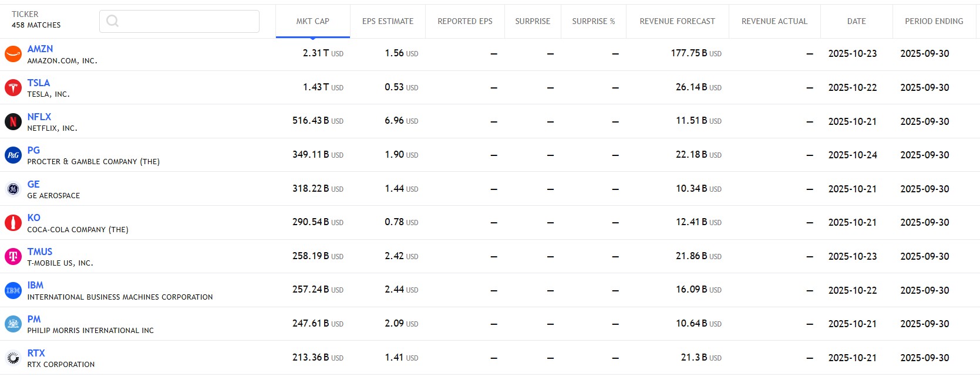Click the Procter & Gamble logo icon
The image size is (980, 377).
[x=13, y=155]
